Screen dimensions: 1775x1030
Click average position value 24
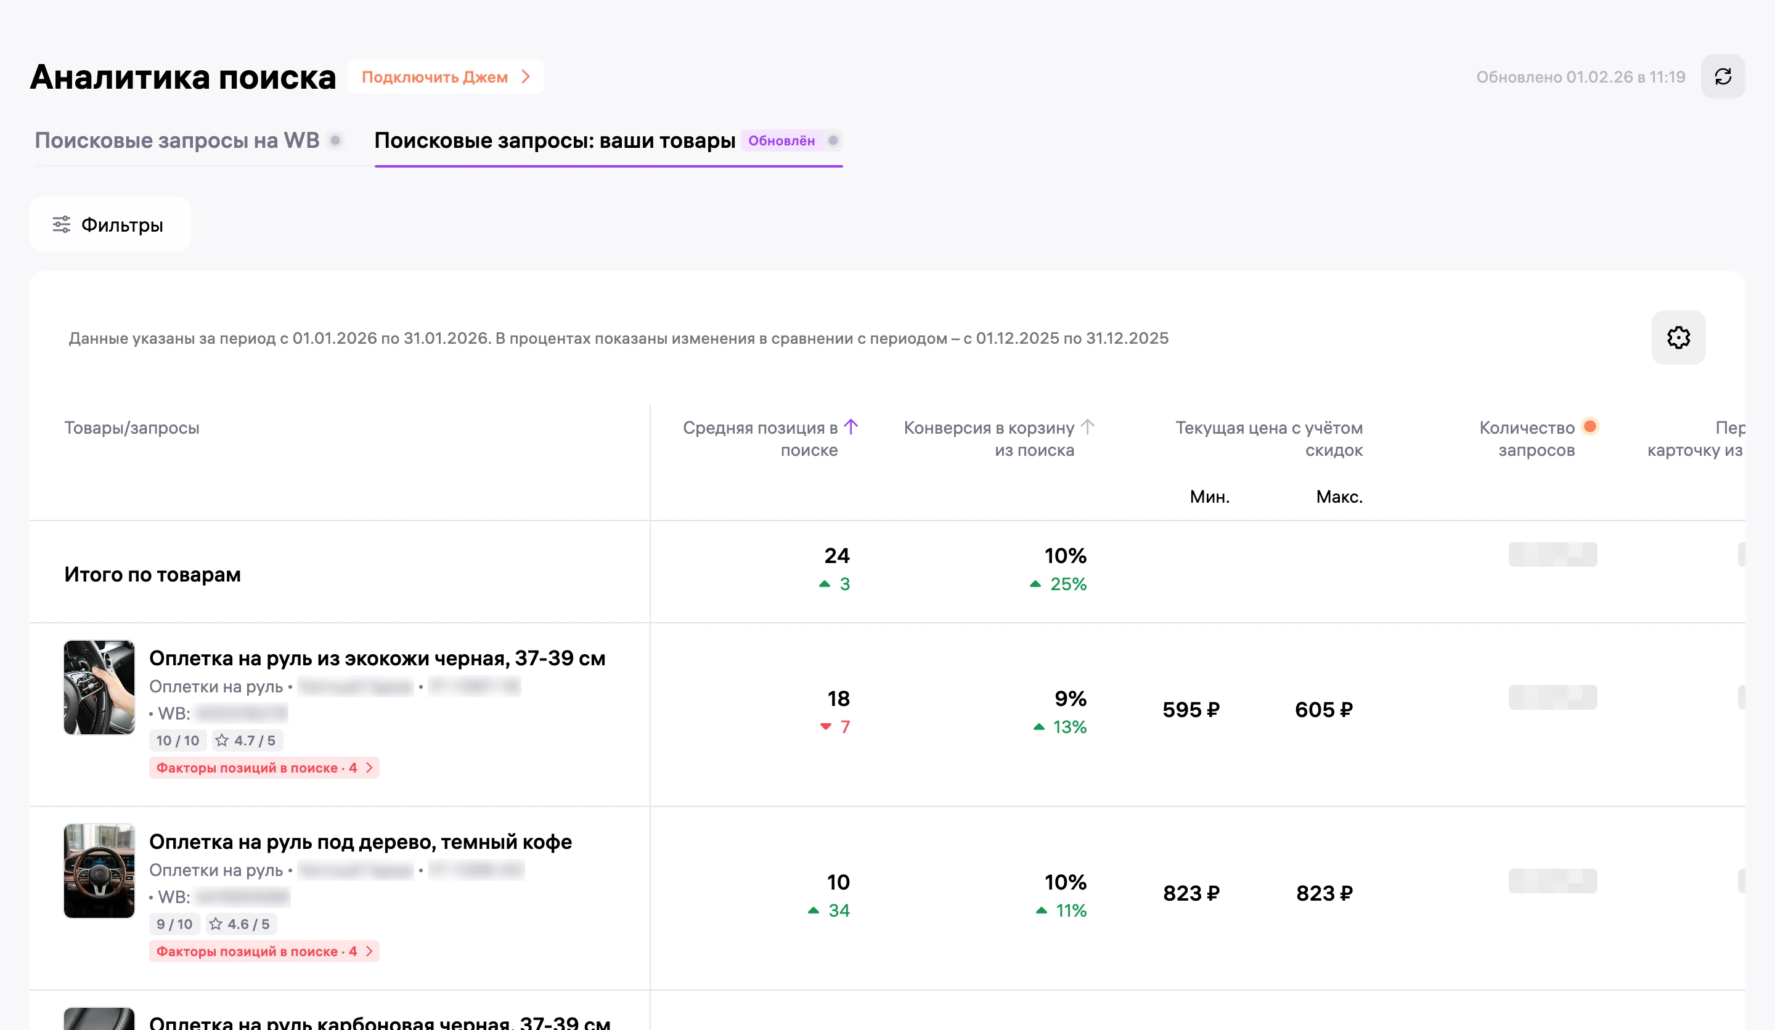[x=837, y=556]
